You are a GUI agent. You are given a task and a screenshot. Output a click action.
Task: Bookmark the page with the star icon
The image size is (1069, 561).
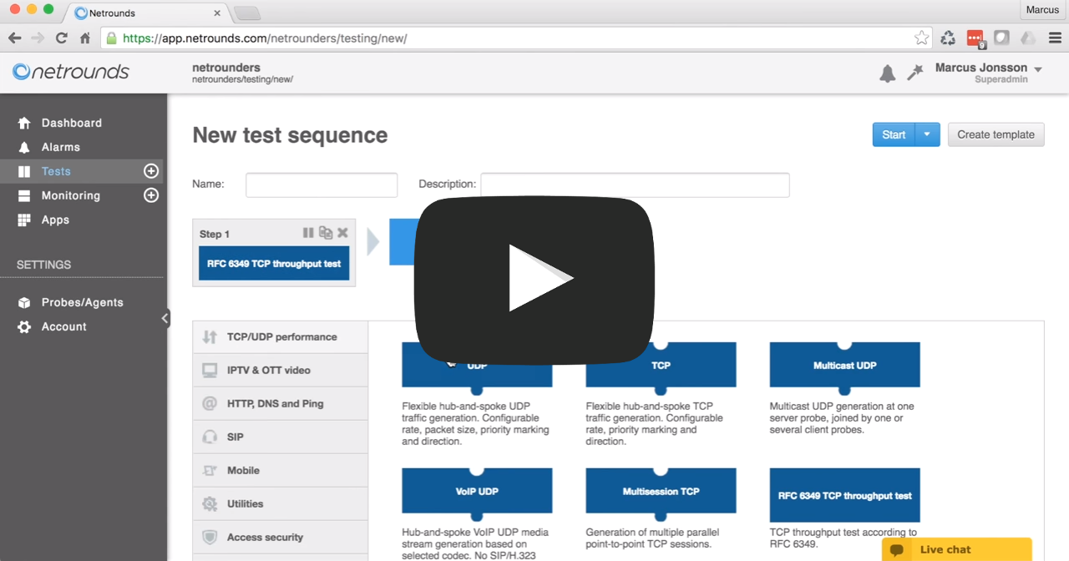921,38
